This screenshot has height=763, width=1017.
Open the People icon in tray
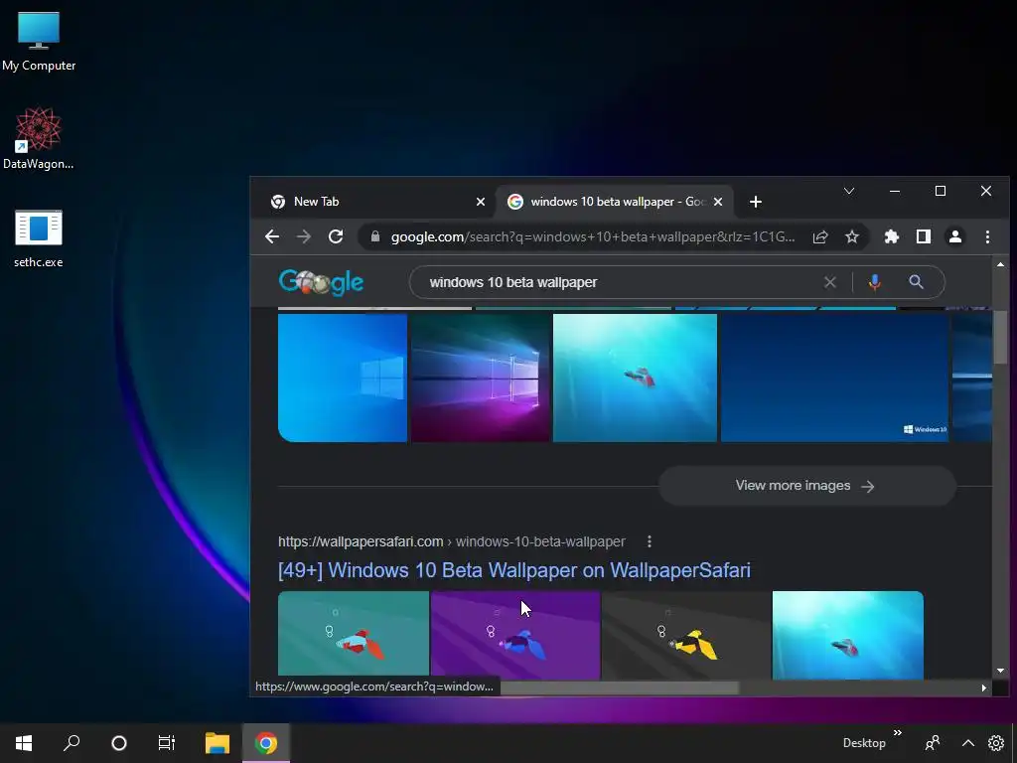(933, 743)
